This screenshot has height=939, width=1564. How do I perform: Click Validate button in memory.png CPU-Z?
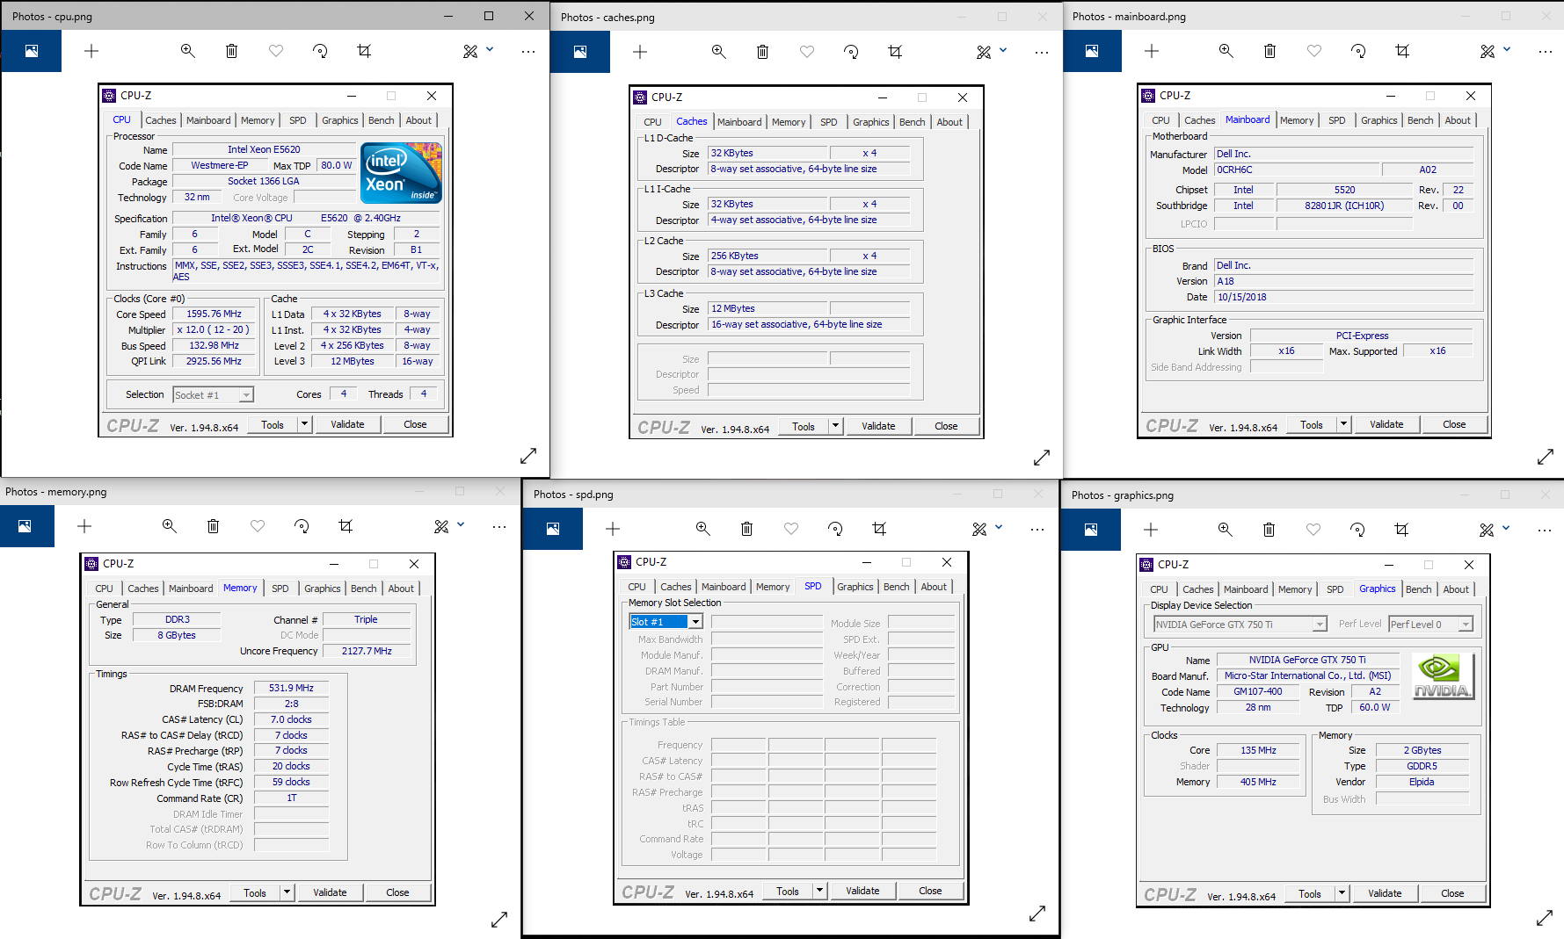point(330,892)
